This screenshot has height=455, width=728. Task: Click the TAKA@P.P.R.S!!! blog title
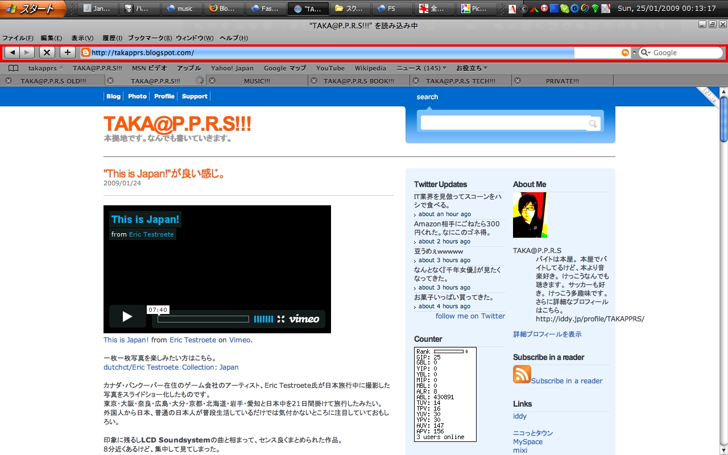tap(177, 123)
